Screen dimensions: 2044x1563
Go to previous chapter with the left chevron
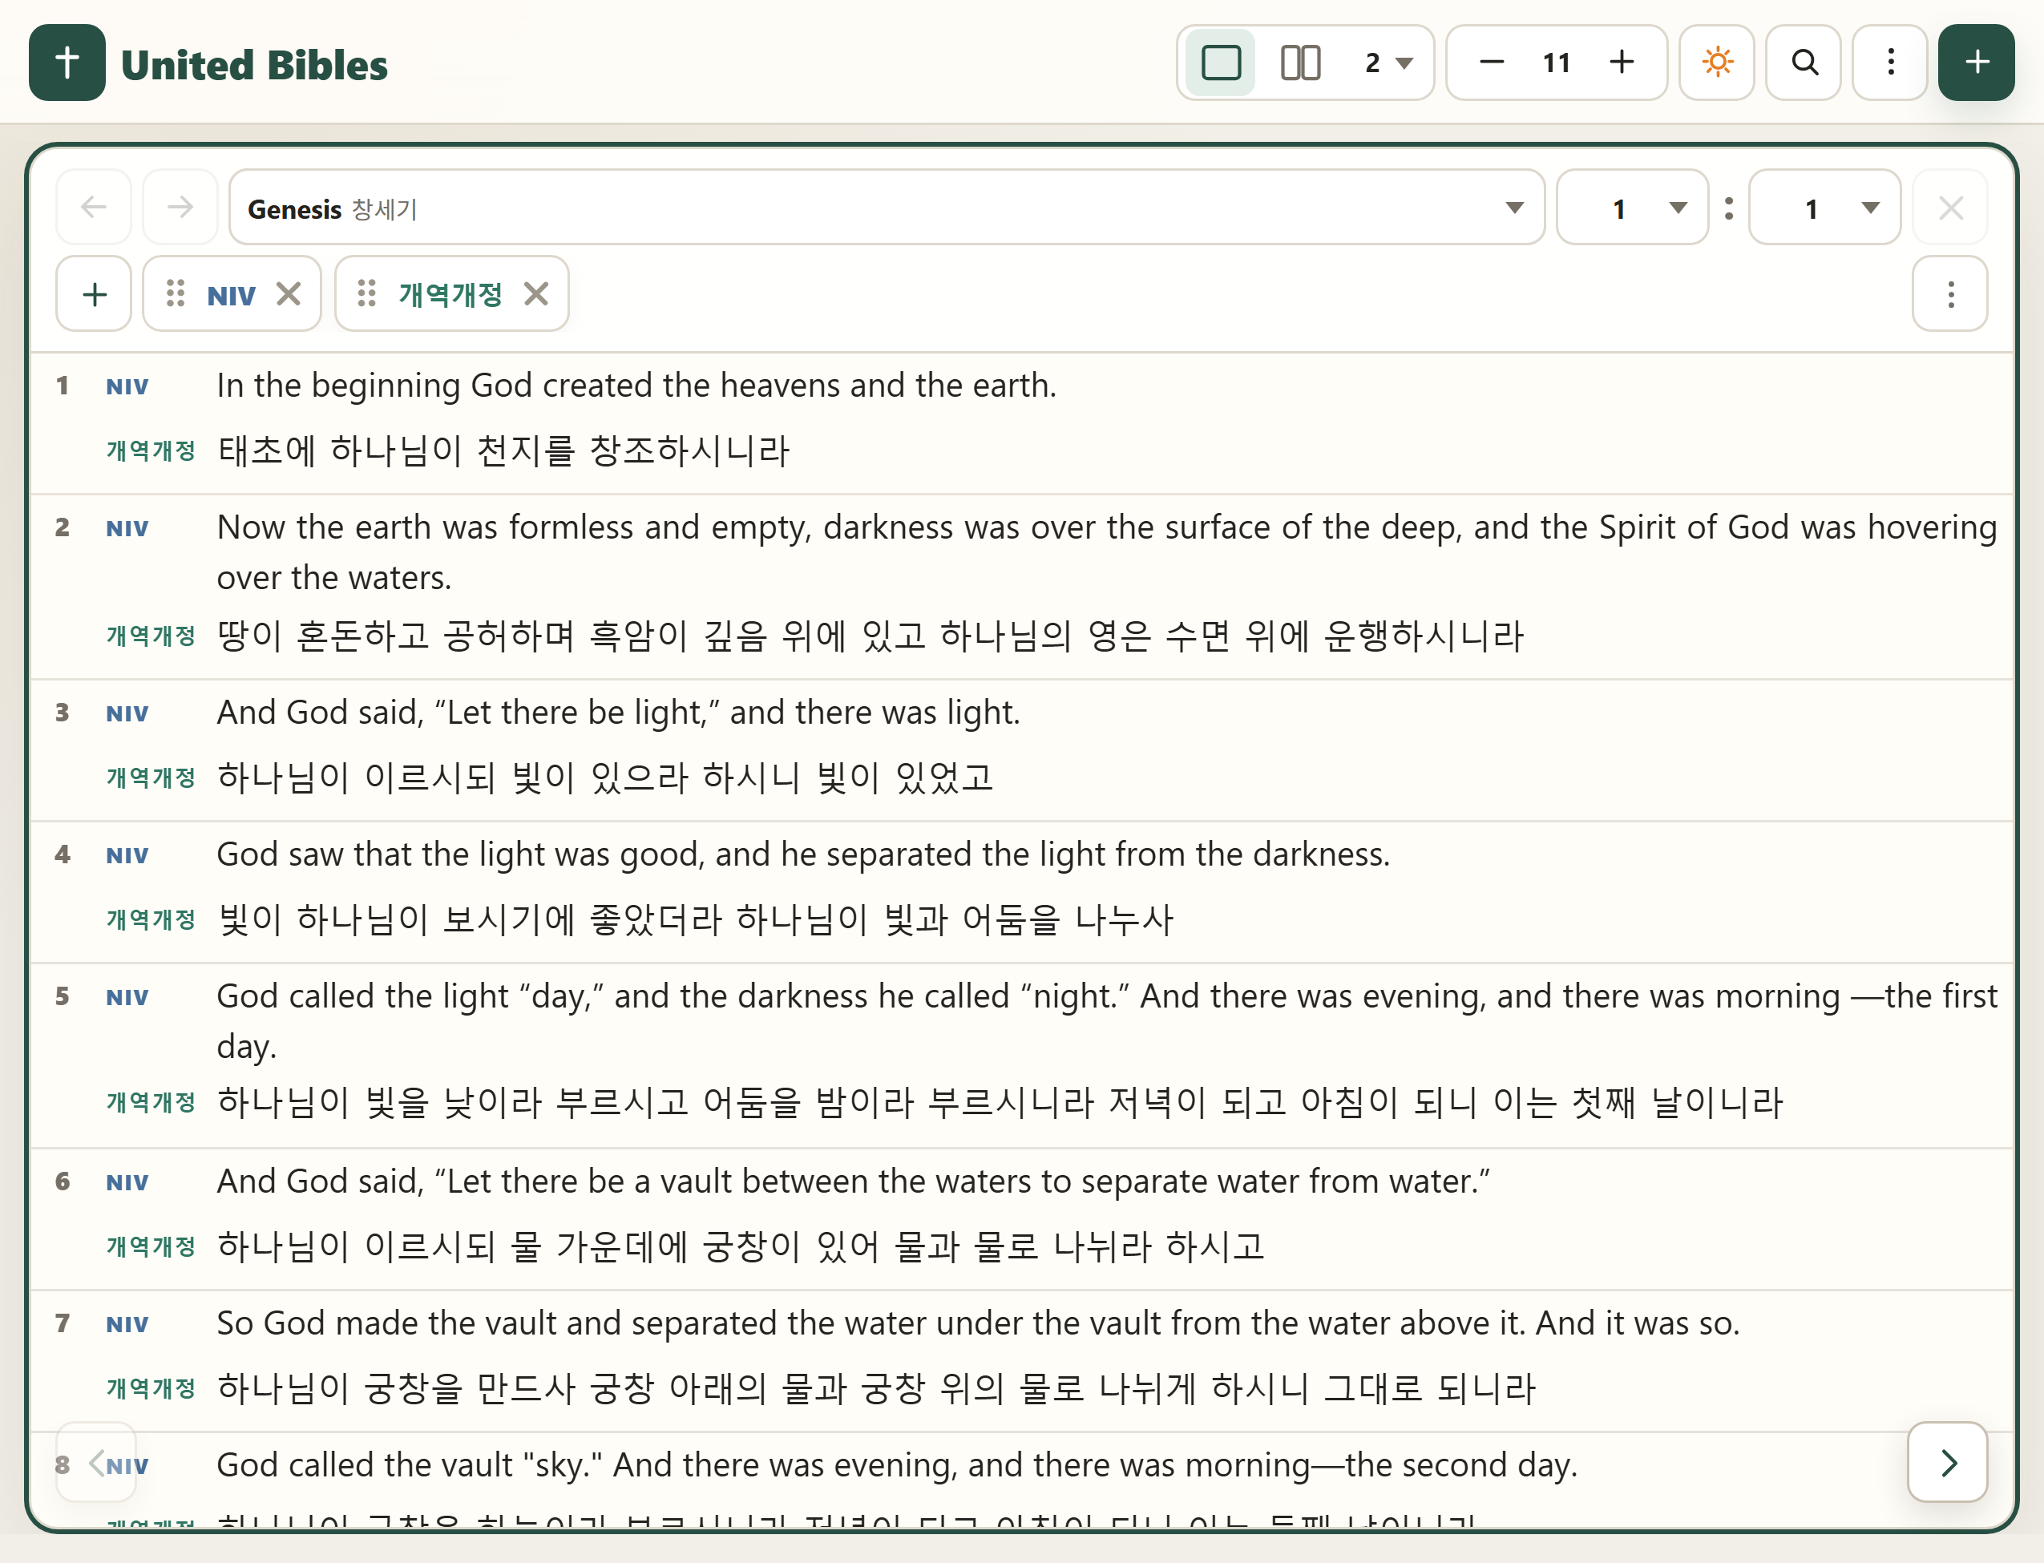tap(96, 1463)
